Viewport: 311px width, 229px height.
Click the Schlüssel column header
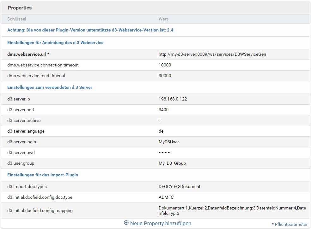[x=16, y=19]
